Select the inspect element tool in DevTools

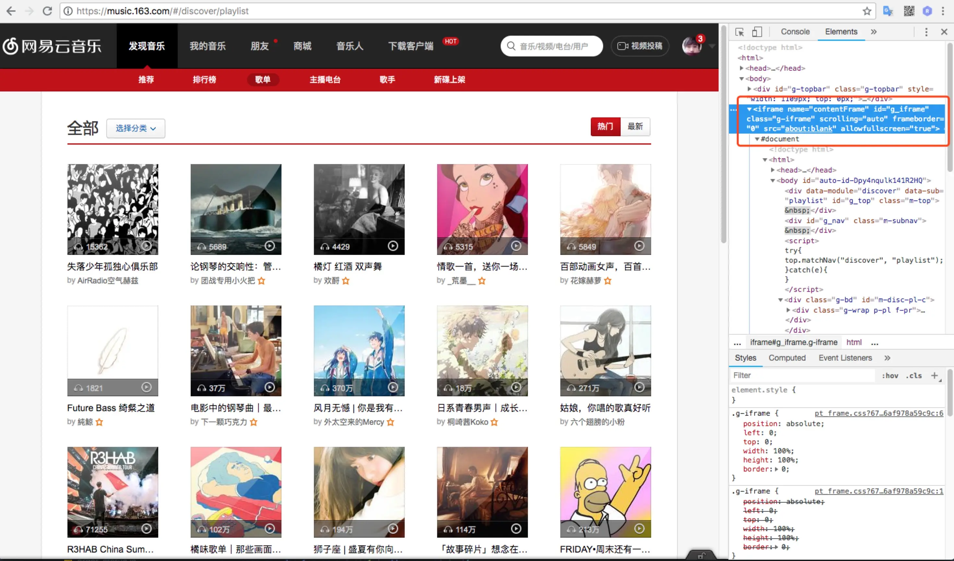[x=739, y=32]
